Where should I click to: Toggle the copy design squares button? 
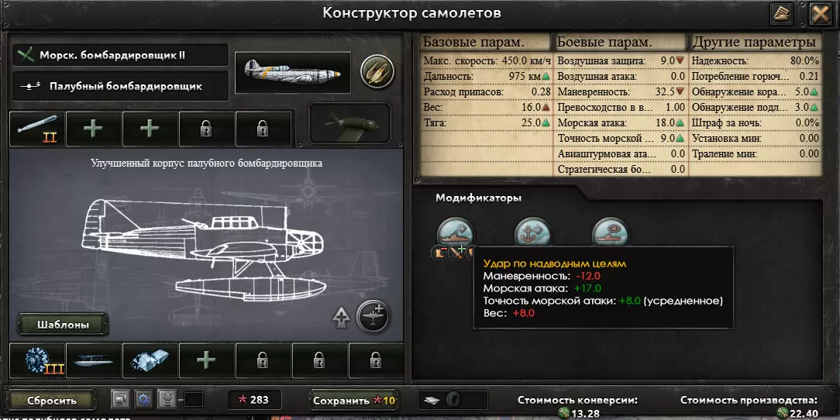[x=121, y=399]
